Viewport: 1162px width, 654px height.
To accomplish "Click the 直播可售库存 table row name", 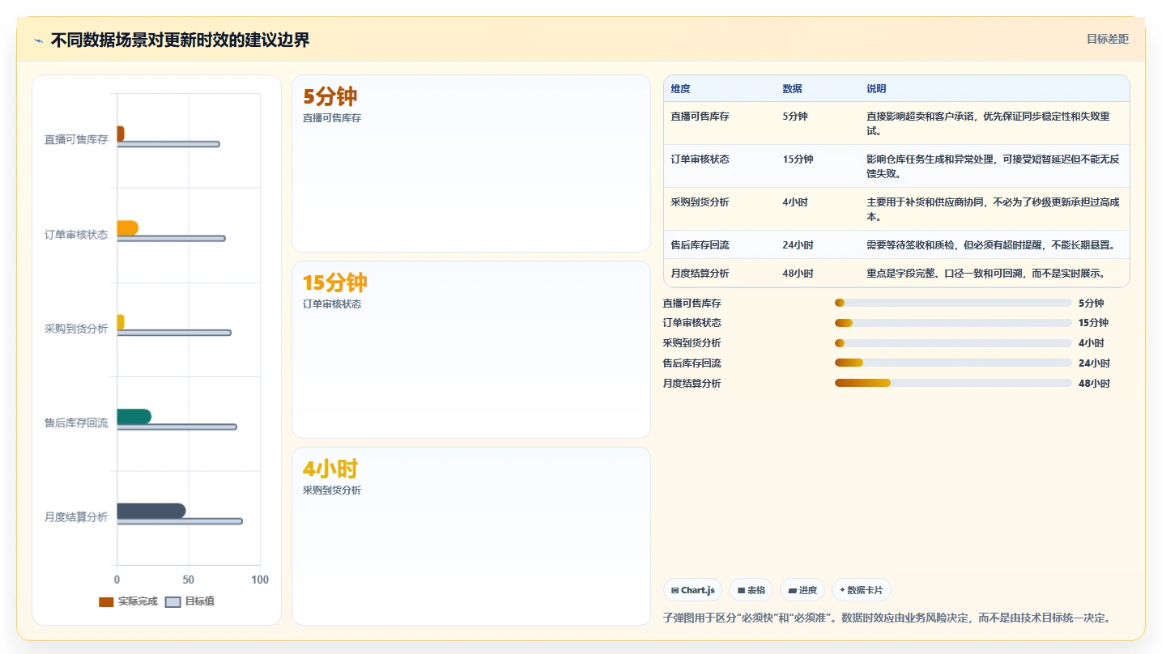I will [x=700, y=117].
